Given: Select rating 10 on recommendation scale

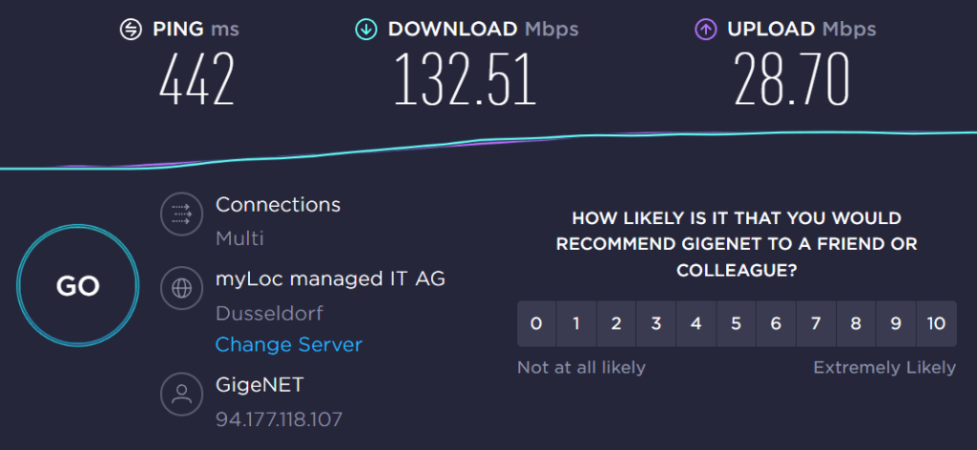Looking at the screenshot, I should coord(936,323).
